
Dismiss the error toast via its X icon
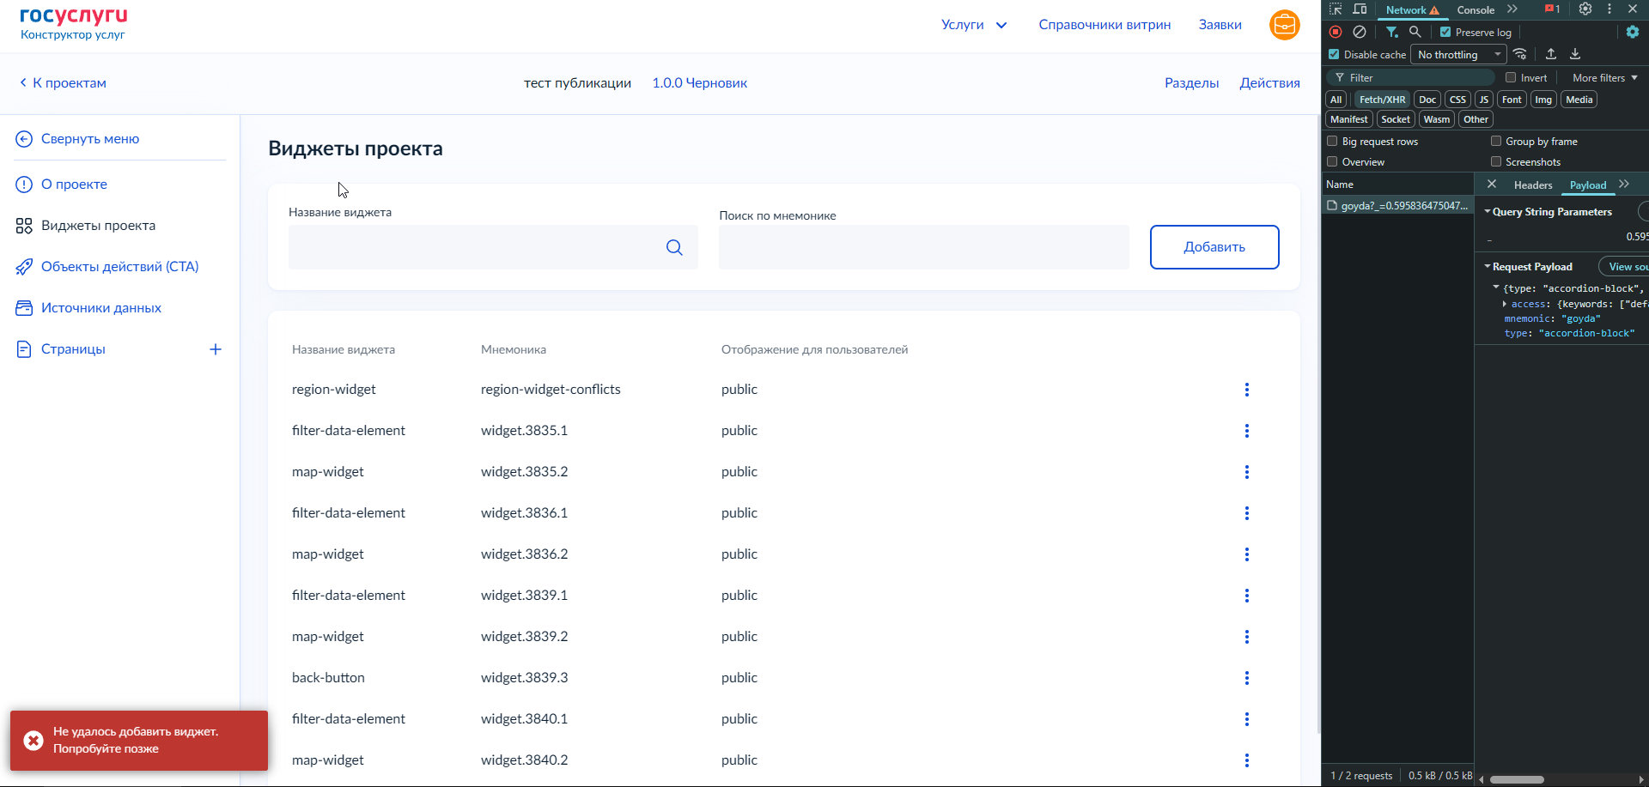33,741
